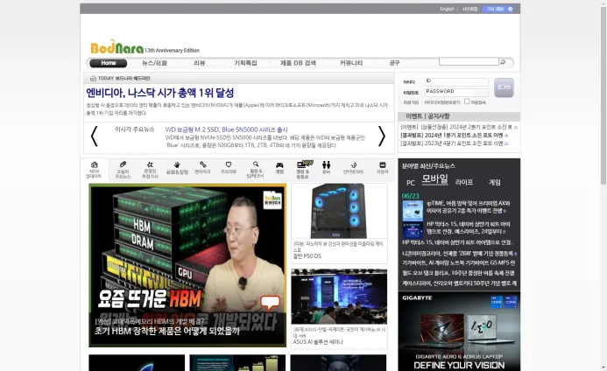Screen dimensions: 607x371
Task: Open the 리뷰 menu
Action: click(200, 63)
